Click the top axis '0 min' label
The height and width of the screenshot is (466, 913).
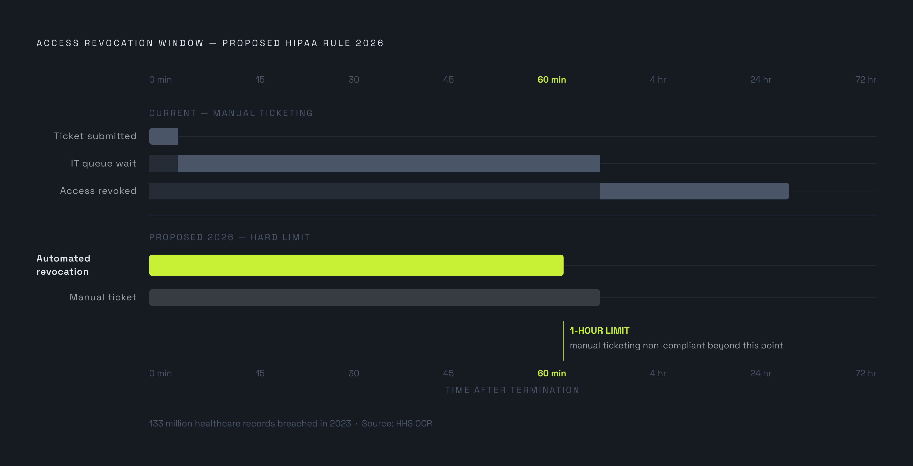click(160, 80)
